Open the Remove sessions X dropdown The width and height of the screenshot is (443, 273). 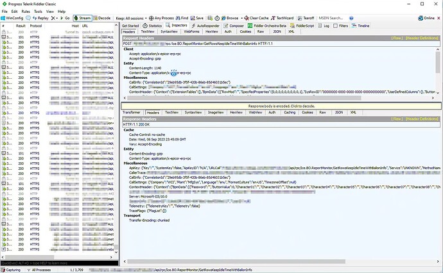point(54,18)
